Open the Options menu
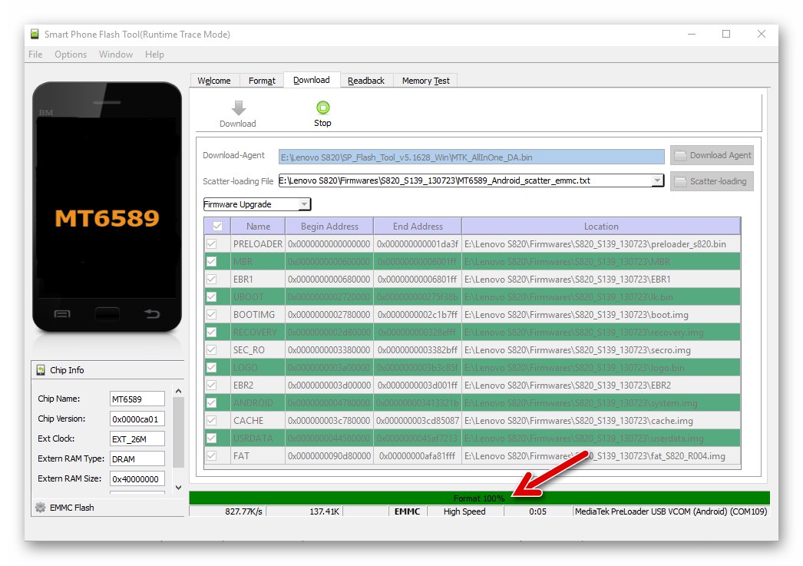The width and height of the screenshot is (803, 566). tap(70, 54)
